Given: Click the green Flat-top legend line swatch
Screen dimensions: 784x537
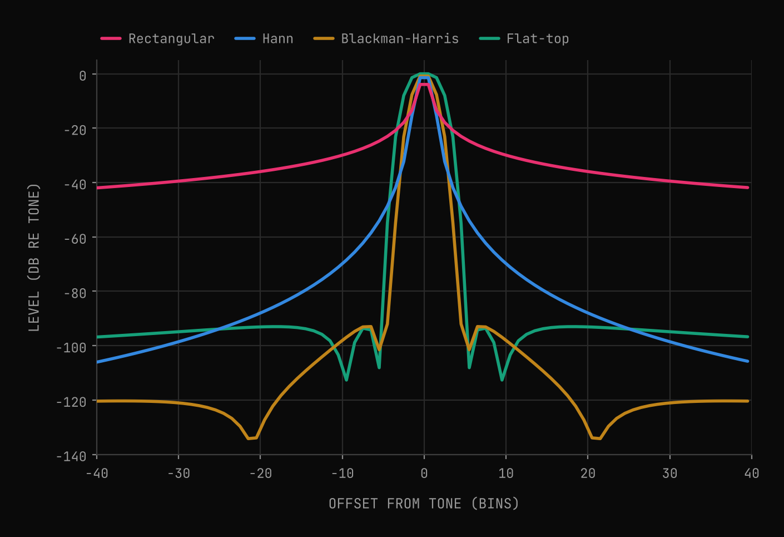Looking at the screenshot, I should (x=489, y=38).
